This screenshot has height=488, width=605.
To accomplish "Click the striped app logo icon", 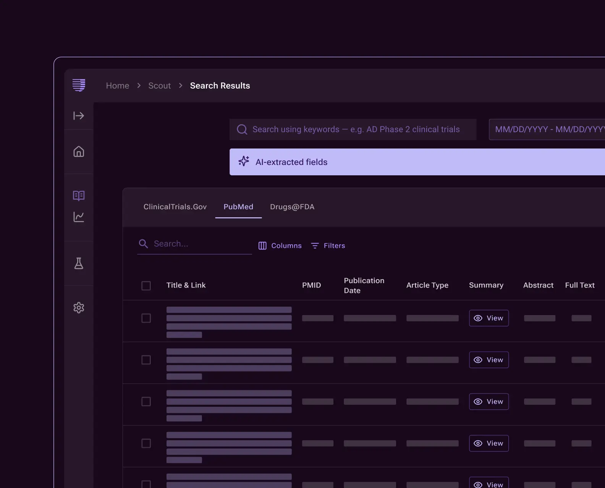I will 79,85.
